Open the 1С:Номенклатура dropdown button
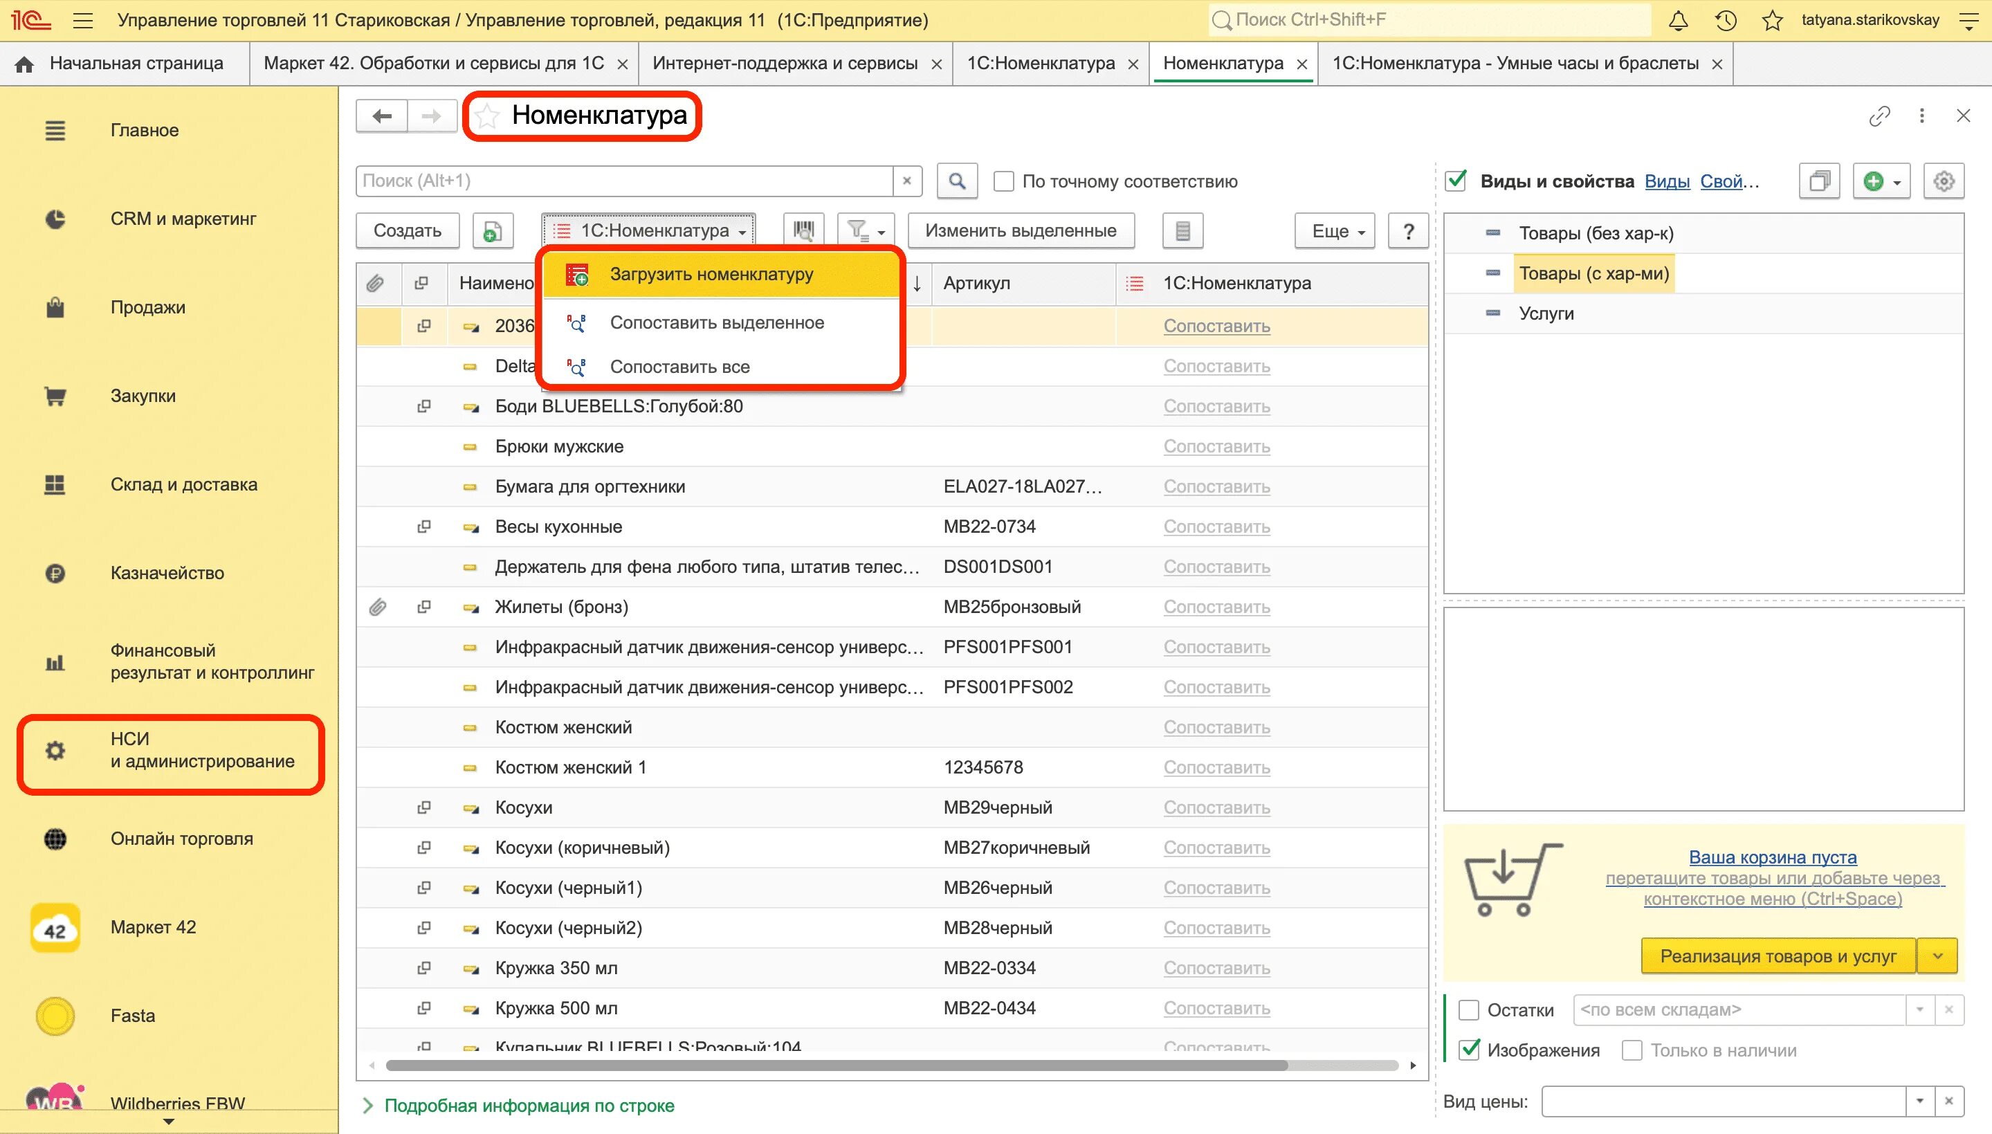 click(649, 230)
